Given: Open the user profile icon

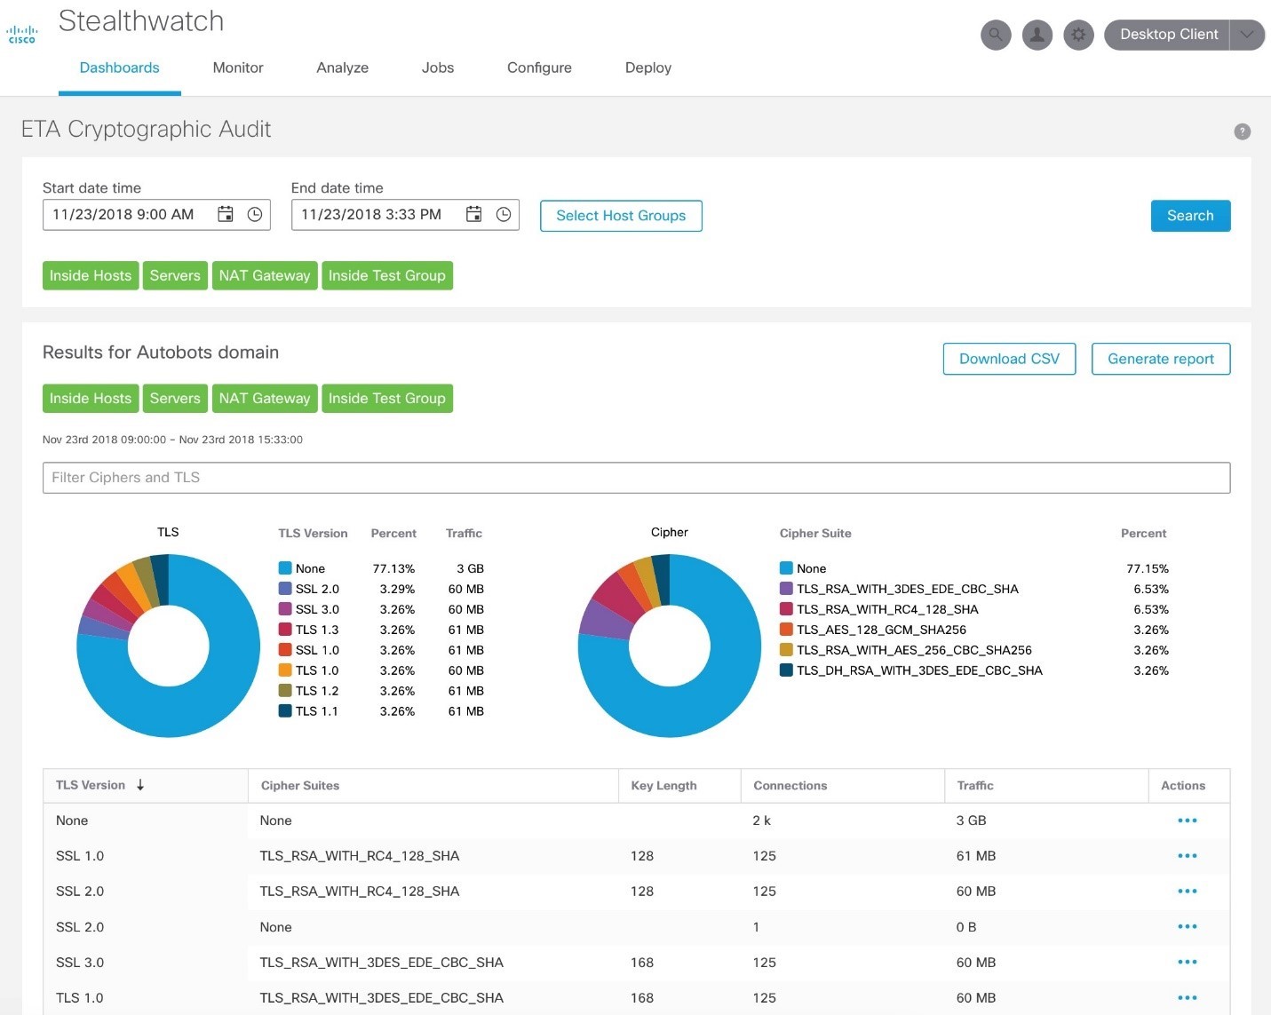Looking at the screenshot, I should coord(1037,35).
